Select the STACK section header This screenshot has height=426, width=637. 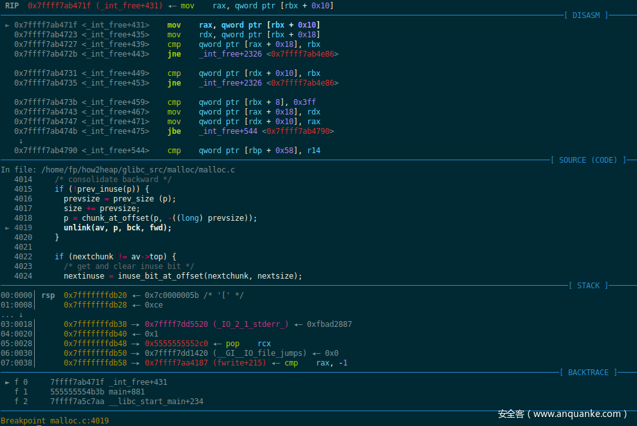588,285
